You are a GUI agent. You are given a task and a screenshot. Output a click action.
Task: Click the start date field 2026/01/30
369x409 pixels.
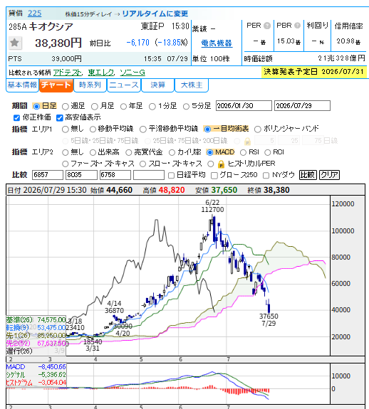tap(244, 106)
